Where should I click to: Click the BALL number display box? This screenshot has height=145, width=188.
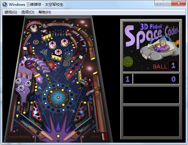[x=173, y=65]
